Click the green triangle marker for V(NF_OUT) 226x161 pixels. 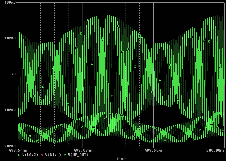point(65,155)
